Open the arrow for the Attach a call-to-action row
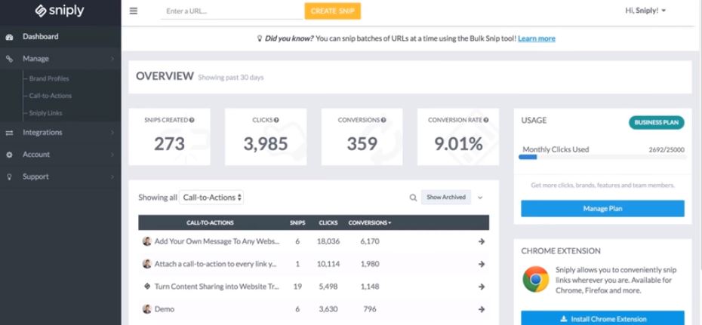The height and width of the screenshot is (325, 702). click(482, 264)
